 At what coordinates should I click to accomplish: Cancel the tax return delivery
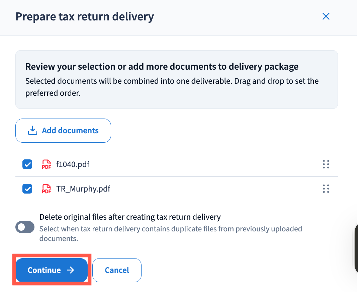point(117,270)
